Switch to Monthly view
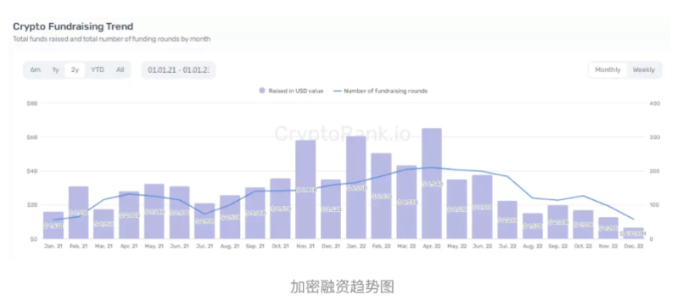 [607, 70]
